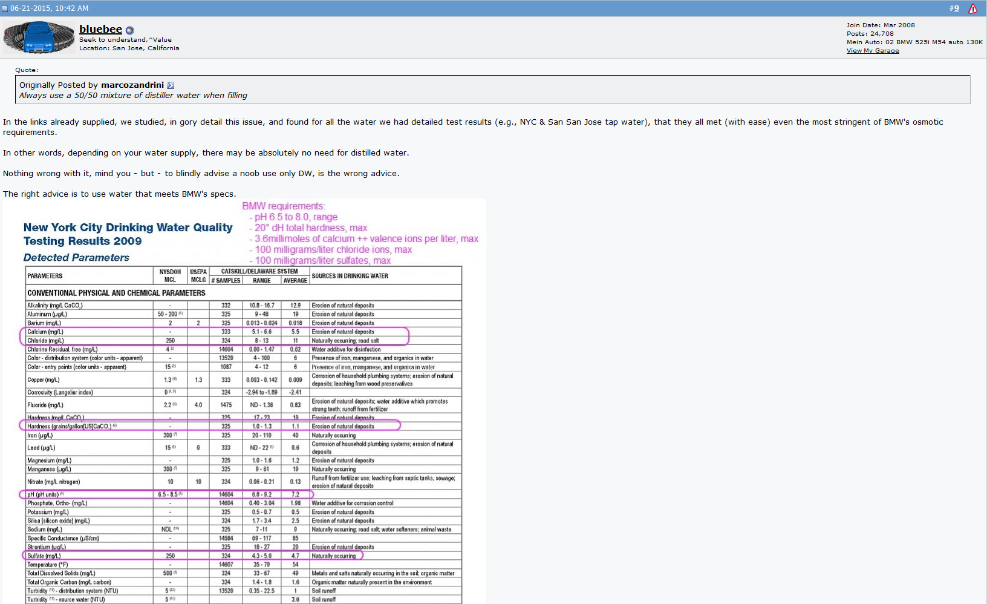Open the View My Garage link
The width and height of the screenshot is (987, 604).
point(873,51)
